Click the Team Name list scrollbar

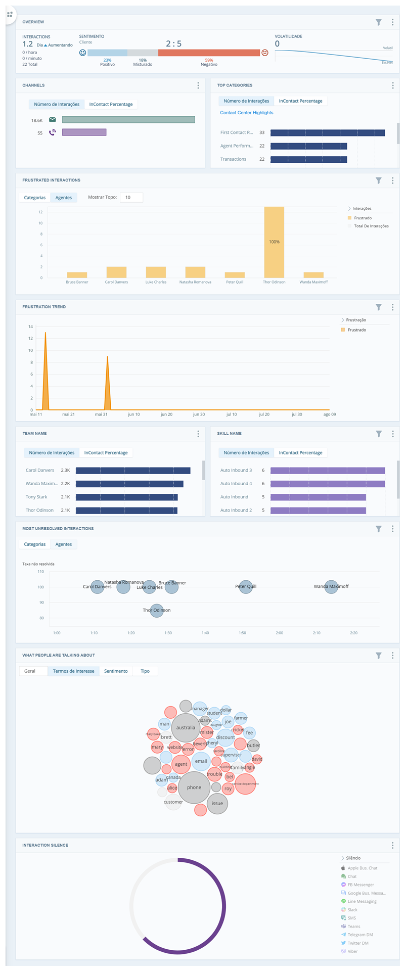(x=203, y=470)
